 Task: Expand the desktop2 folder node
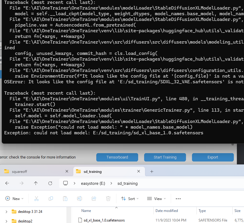[x=6, y=221]
